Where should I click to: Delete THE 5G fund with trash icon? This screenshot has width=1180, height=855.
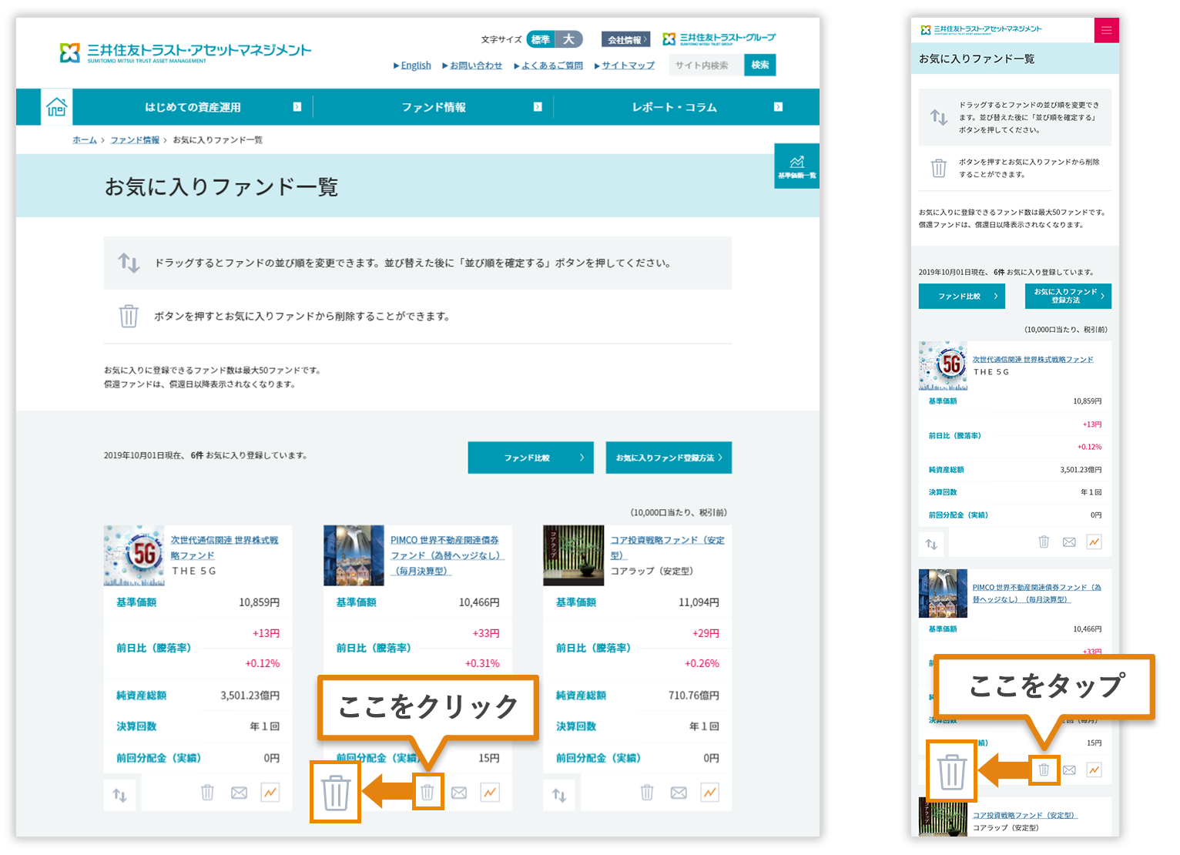click(207, 793)
